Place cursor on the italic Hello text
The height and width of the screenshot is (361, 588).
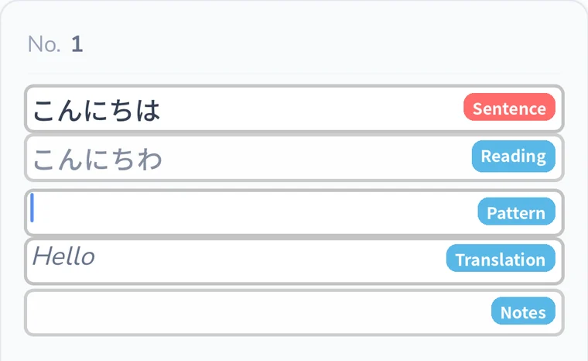point(63,256)
